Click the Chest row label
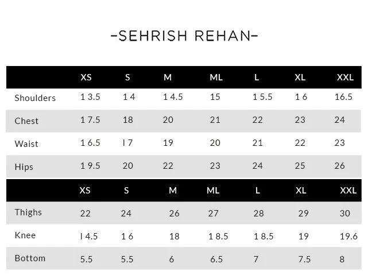Image resolution: width=368 pixels, height=275 pixels. coord(26,121)
